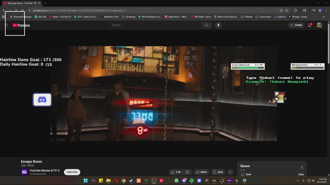Click the Create button
Viewport: 330px width, 185px height.
(296, 25)
